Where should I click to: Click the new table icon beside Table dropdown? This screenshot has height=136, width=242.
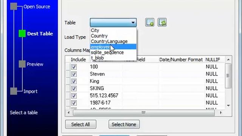pyautogui.click(x=150, y=23)
